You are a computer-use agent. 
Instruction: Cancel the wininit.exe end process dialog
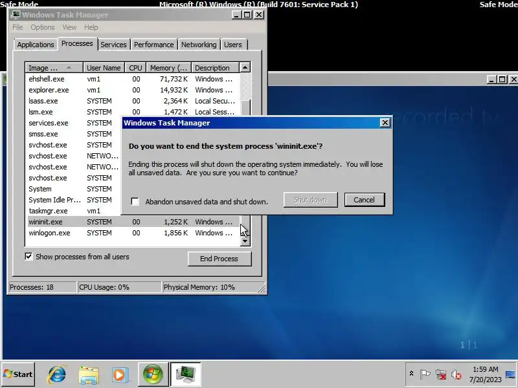click(x=365, y=200)
